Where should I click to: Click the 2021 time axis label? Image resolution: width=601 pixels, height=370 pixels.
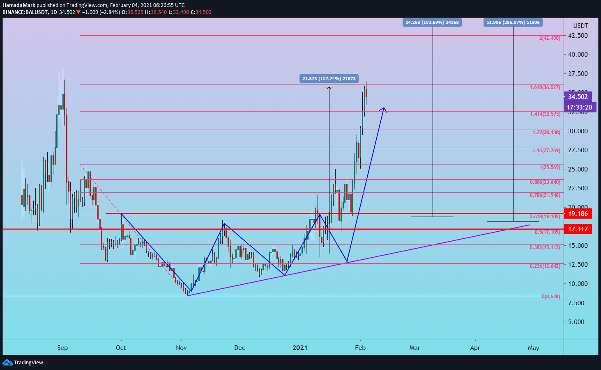tap(300, 348)
